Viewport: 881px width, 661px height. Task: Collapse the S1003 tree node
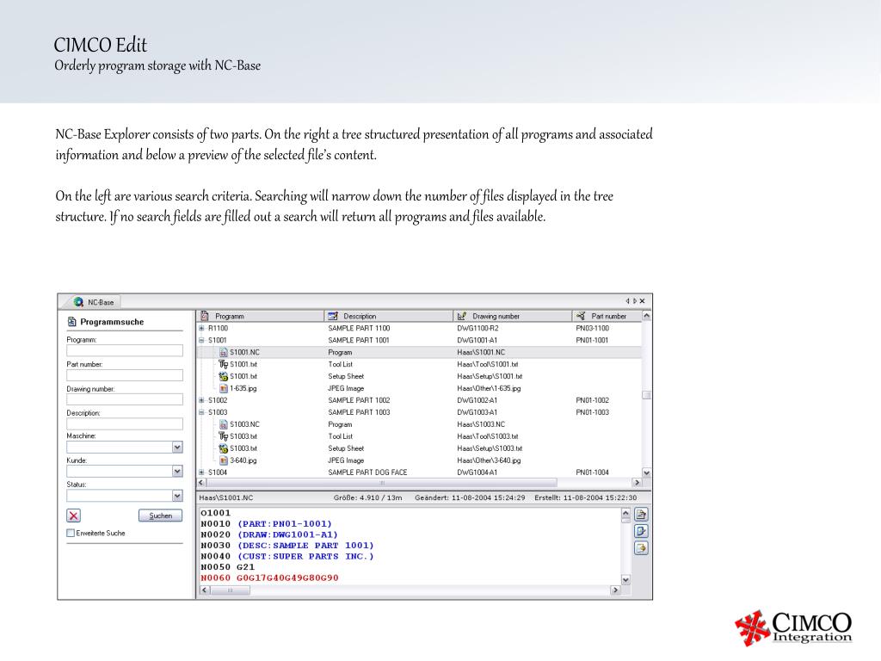click(201, 412)
